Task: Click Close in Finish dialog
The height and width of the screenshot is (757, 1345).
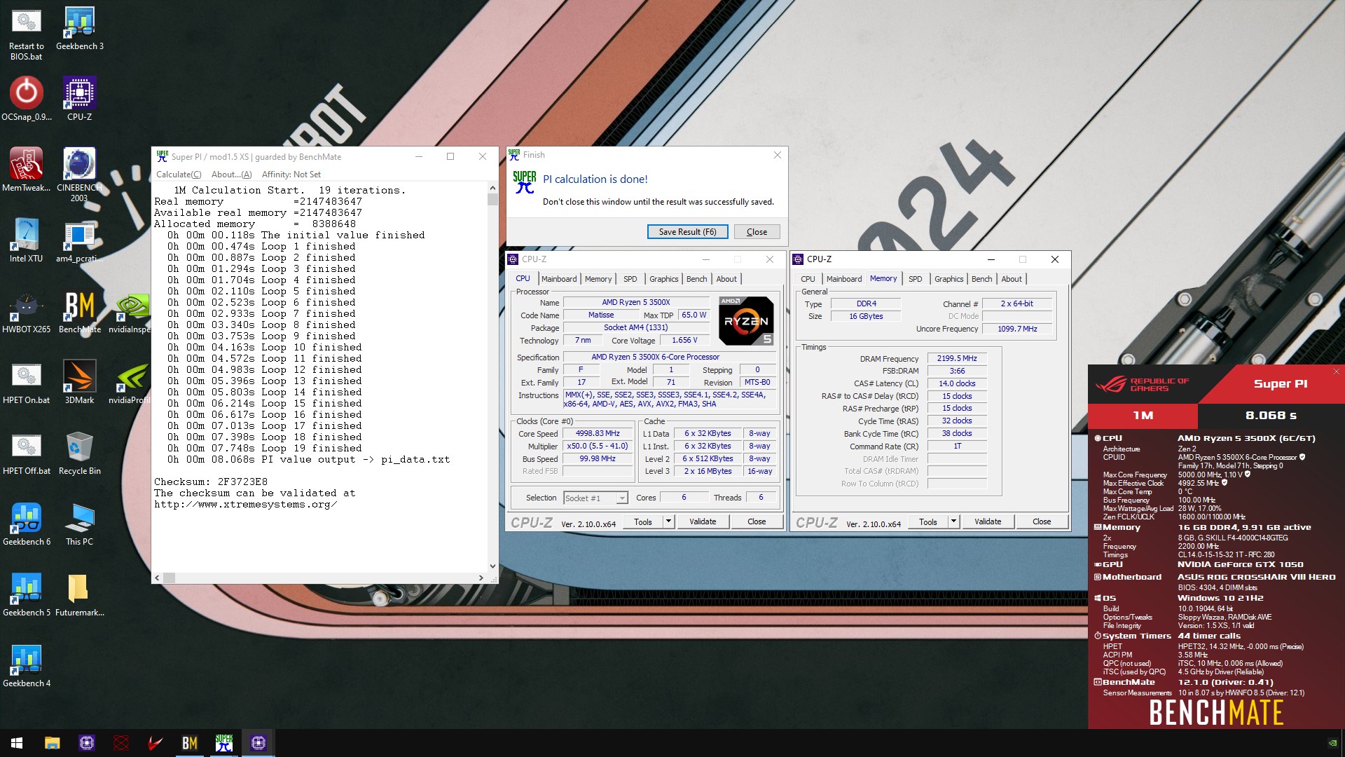Action: pyautogui.click(x=757, y=232)
